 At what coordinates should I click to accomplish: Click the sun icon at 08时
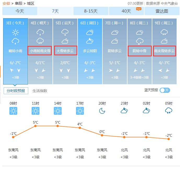13,111
